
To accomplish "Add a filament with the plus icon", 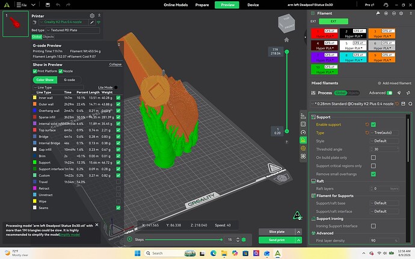I will (386, 13).
